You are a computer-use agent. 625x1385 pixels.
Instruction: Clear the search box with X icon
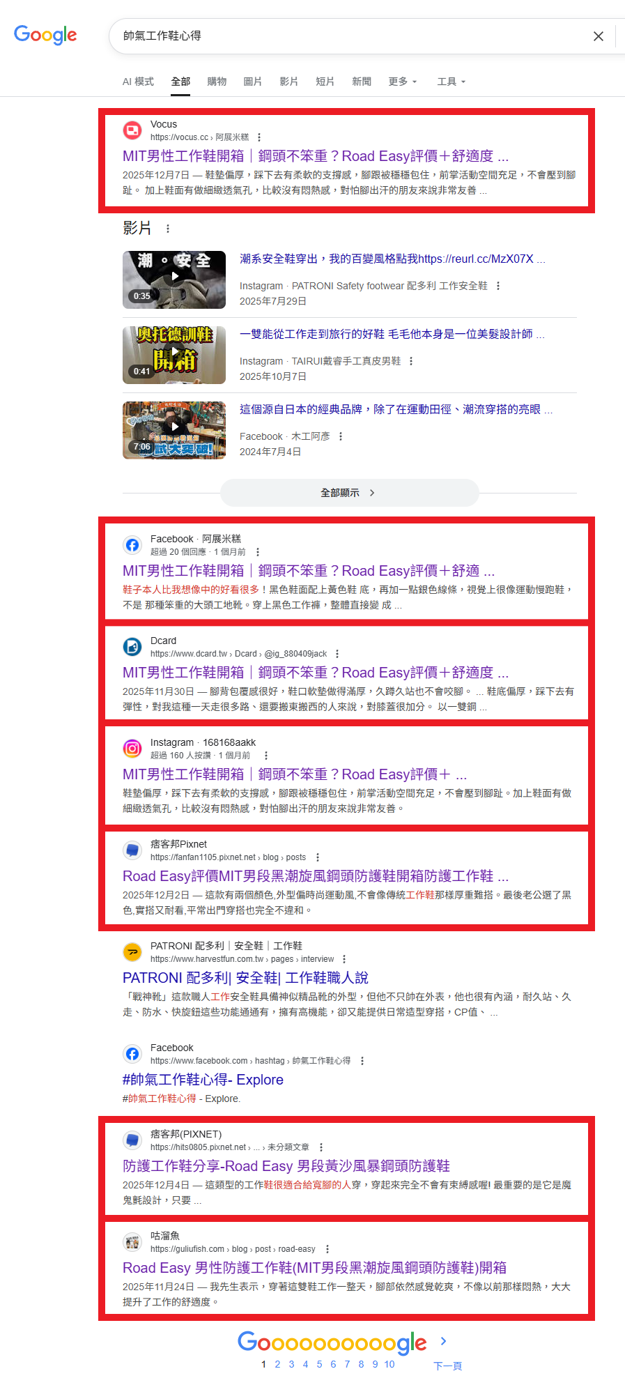coord(598,36)
